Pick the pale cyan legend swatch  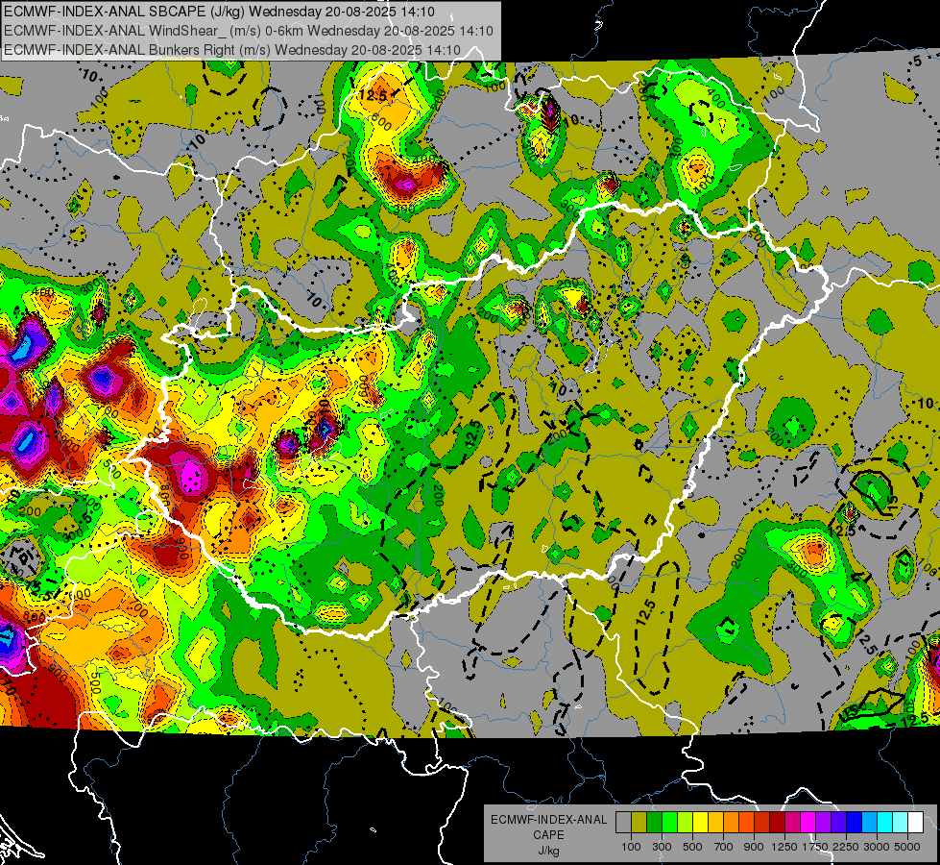click(x=901, y=822)
